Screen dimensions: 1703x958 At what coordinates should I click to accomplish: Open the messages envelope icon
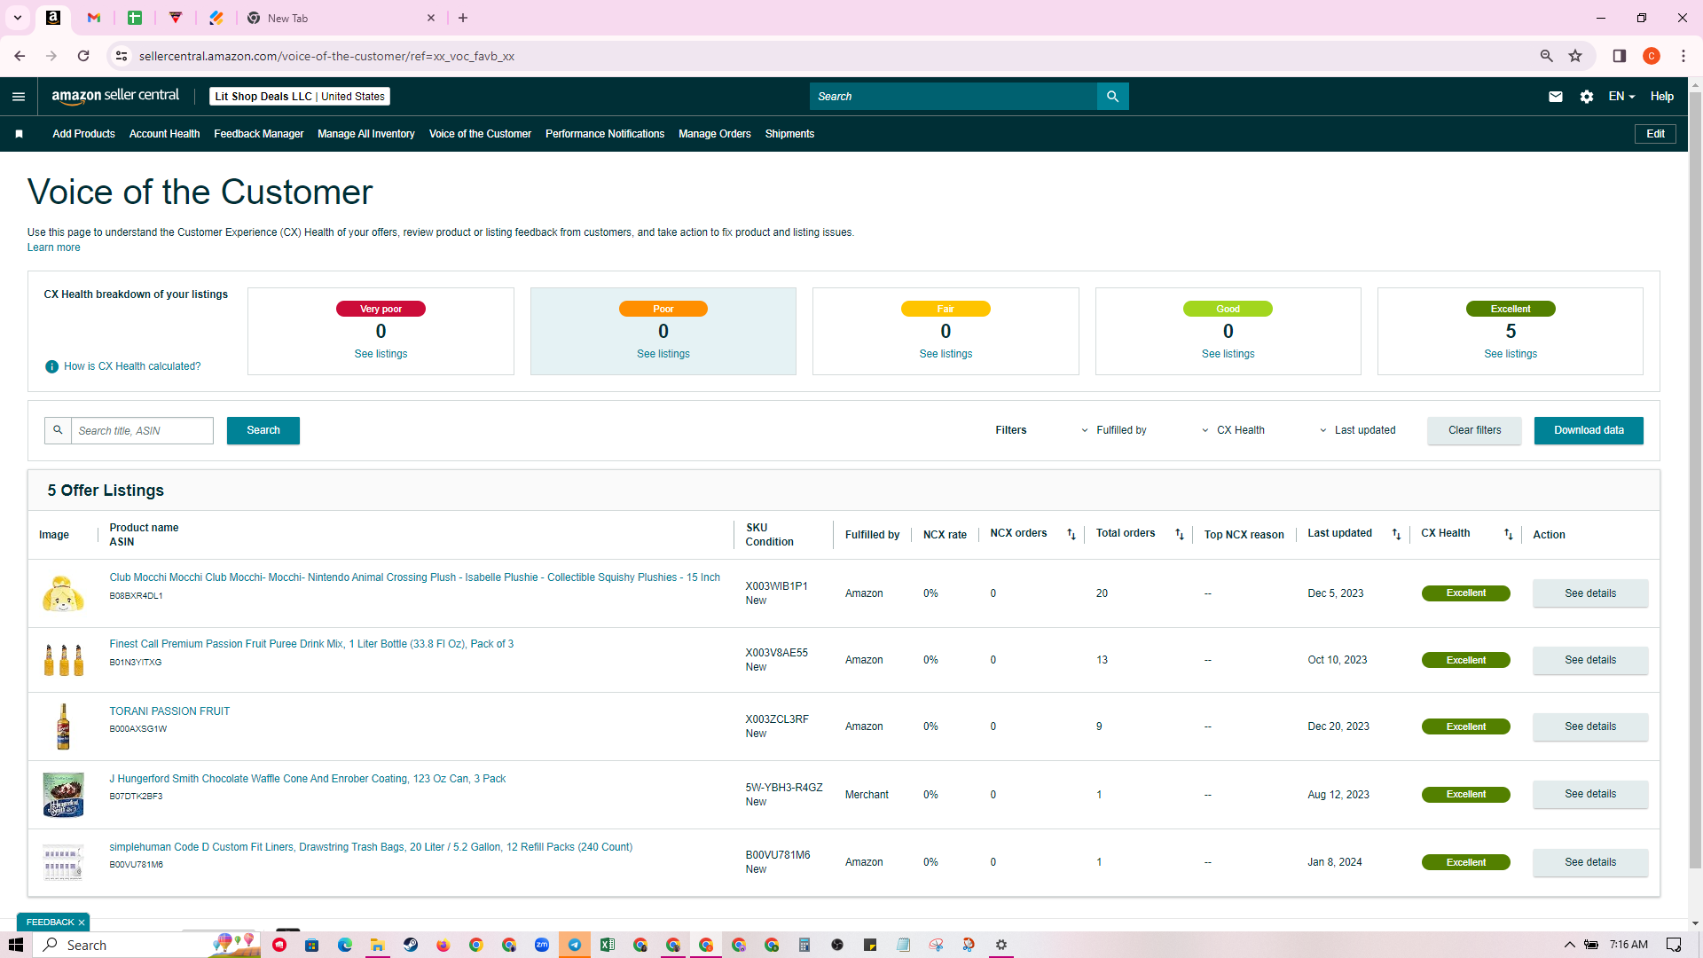(x=1556, y=97)
